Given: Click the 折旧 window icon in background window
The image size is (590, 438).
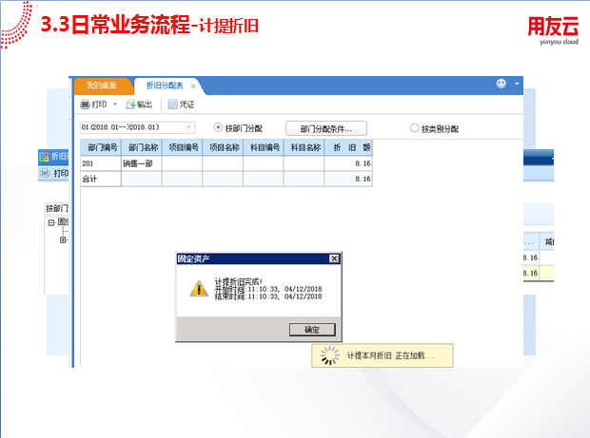Looking at the screenshot, I should [x=44, y=157].
